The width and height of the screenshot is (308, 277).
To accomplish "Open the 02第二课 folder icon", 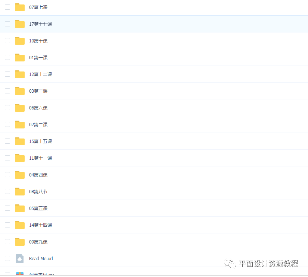I will coord(20,124).
